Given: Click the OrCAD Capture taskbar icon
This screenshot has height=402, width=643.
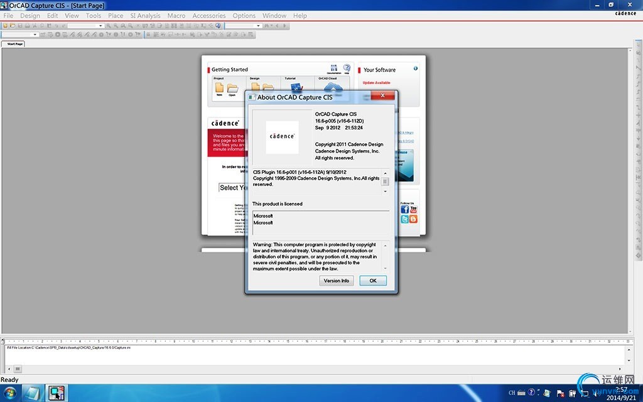Looking at the screenshot, I should (56, 393).
